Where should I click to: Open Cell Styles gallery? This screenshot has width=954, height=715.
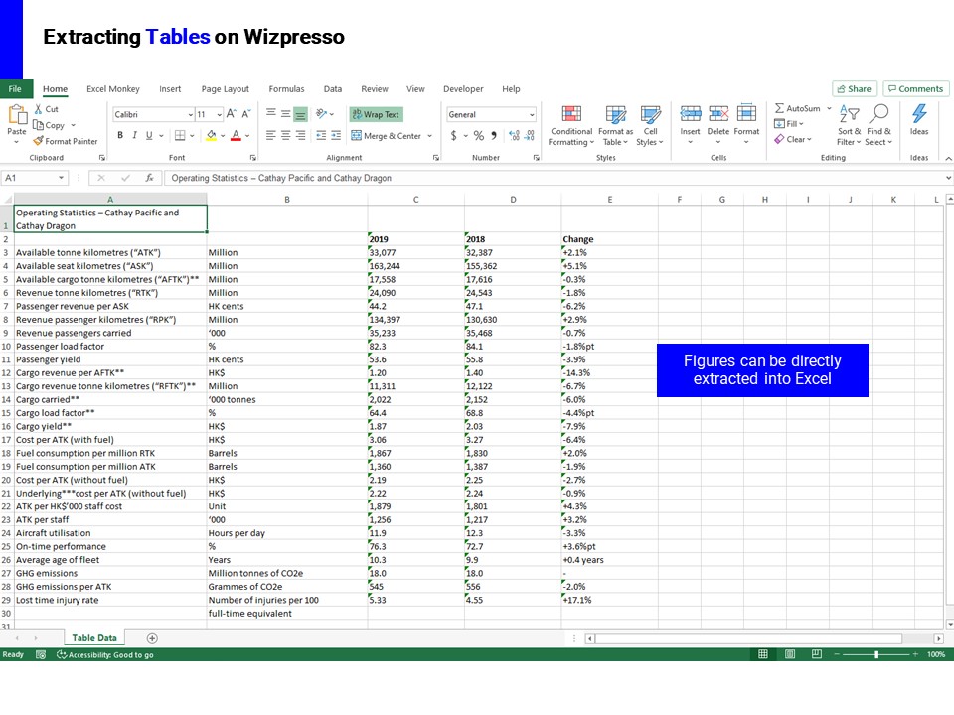click(x=650, y=126)
